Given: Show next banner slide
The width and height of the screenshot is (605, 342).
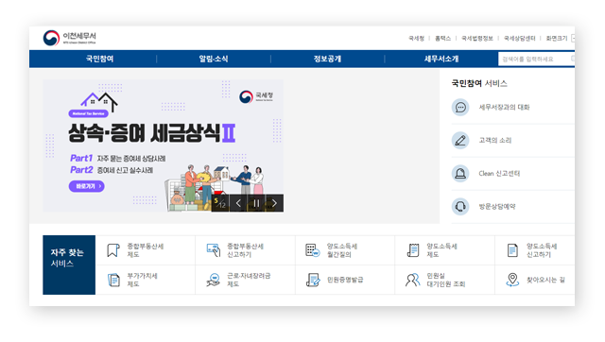Looking at the screenshot, I should tap(274, 203).
